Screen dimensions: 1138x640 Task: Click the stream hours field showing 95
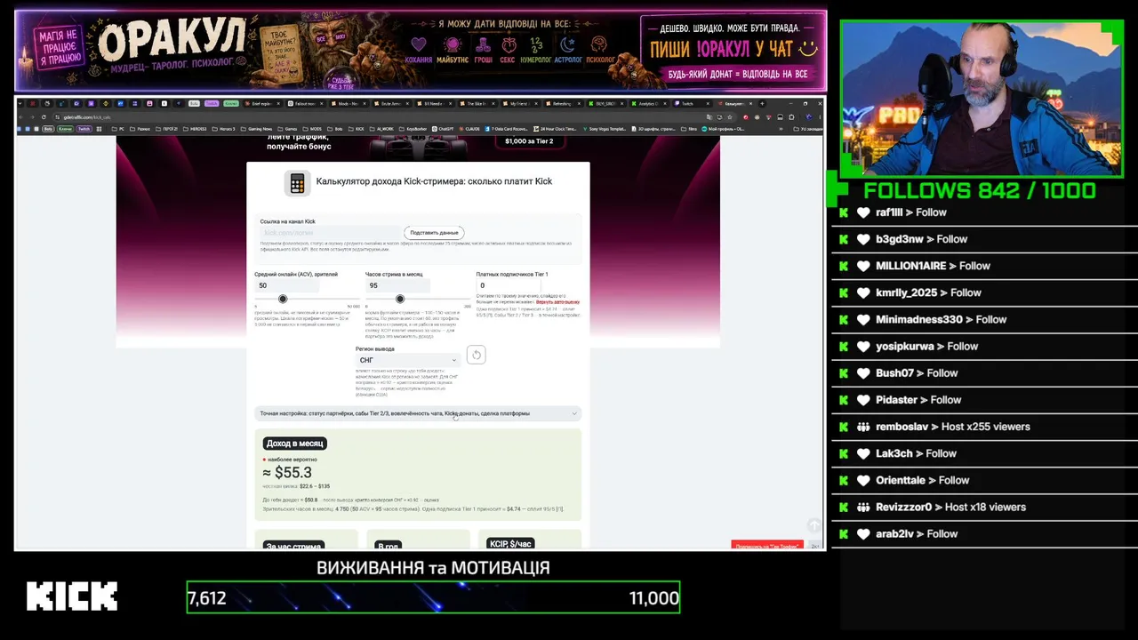[x=397, y=286]
